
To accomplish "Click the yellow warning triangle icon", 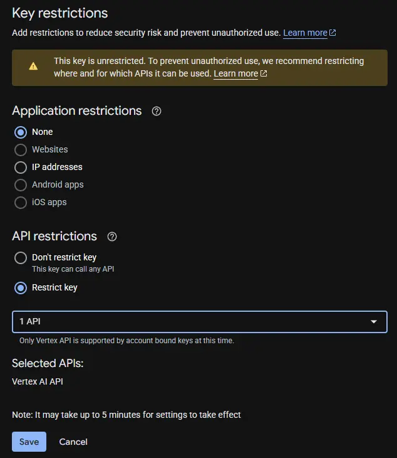I will click(x=33, y=66).
